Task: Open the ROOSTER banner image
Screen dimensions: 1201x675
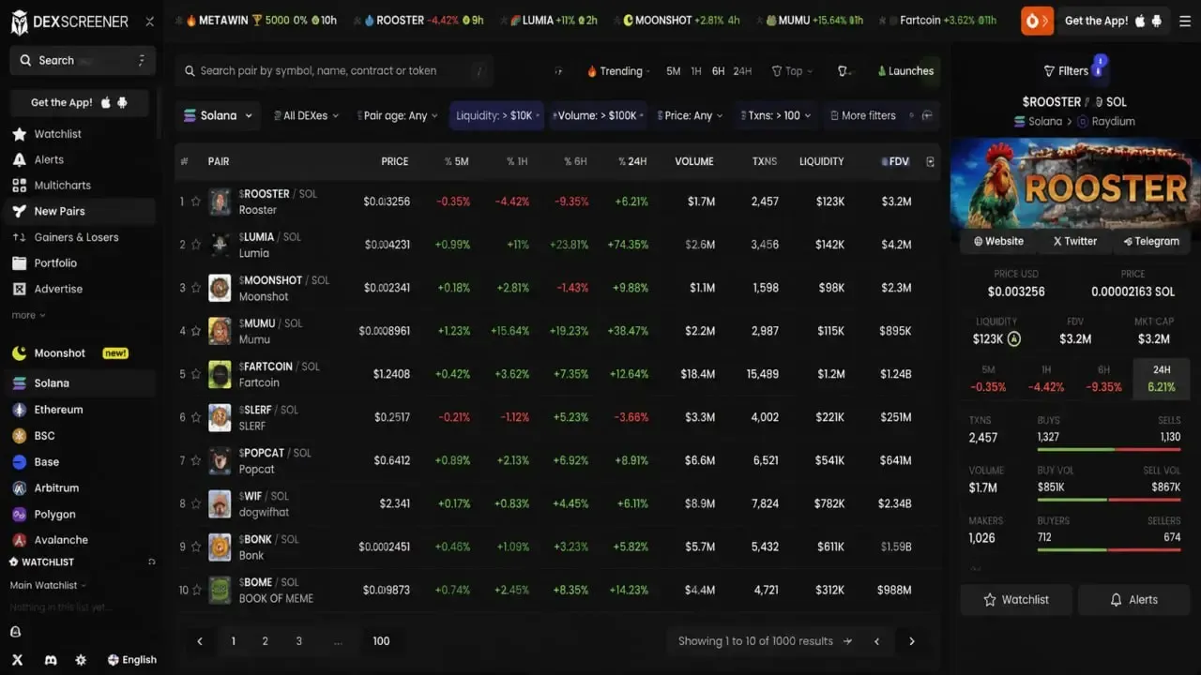Action: [x=1074, y=184]
